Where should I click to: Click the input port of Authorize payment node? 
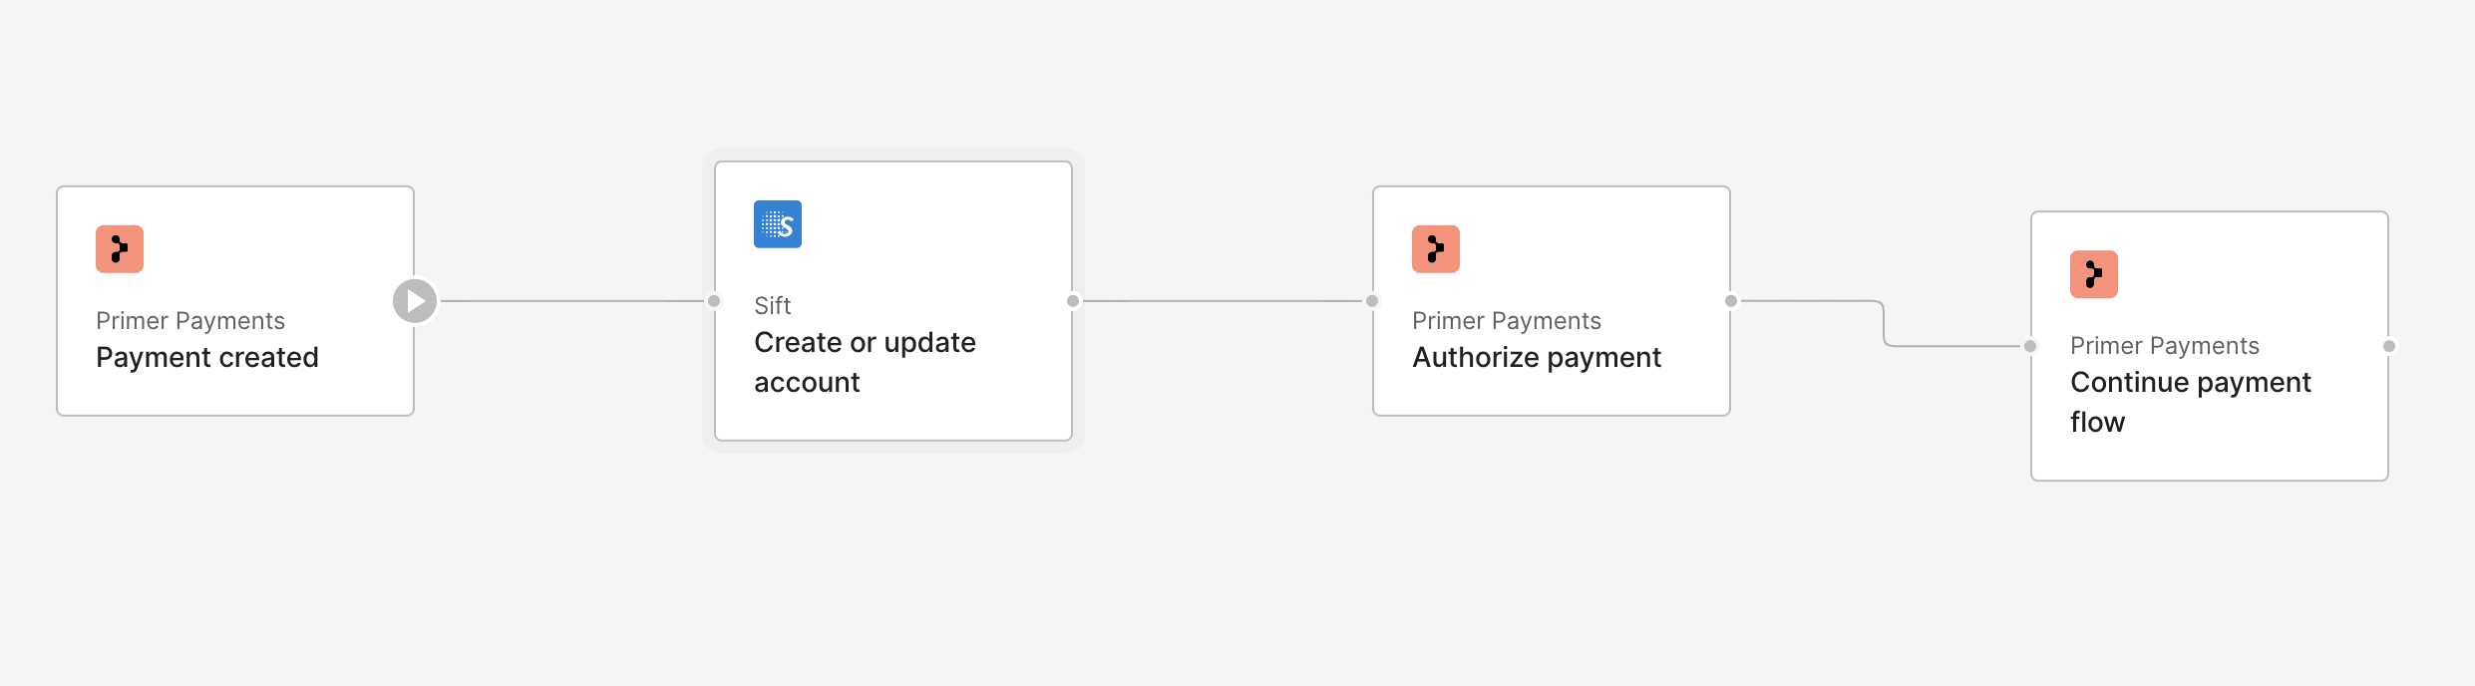tap(1372, 301)
